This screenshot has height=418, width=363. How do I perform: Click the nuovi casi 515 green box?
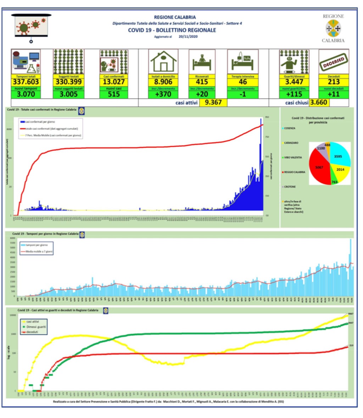[x=114, y=94]
